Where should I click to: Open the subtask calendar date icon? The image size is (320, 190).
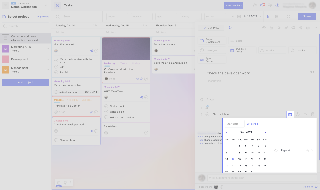pos(290,114)
